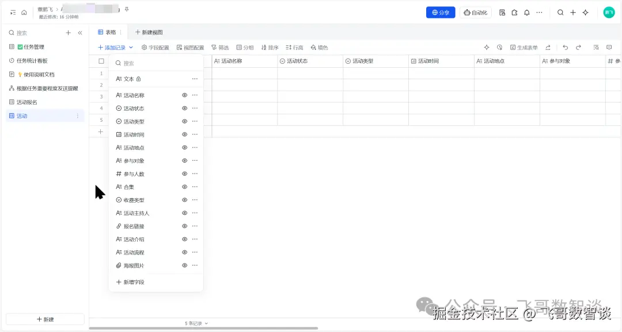Viewport: 622px width, 332px height.
Task: Open the 行高 row height dropdown
Action: 294,48
